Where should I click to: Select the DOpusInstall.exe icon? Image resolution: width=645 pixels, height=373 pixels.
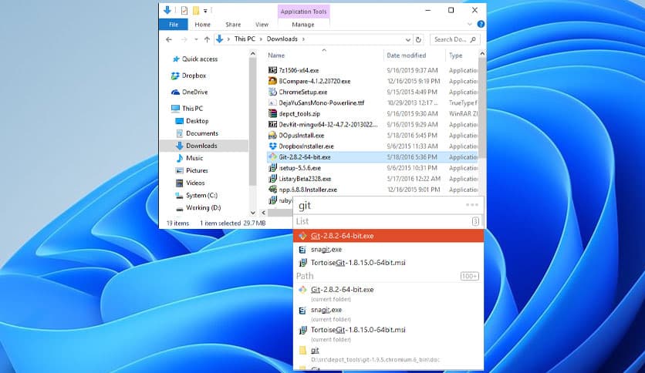272,135
